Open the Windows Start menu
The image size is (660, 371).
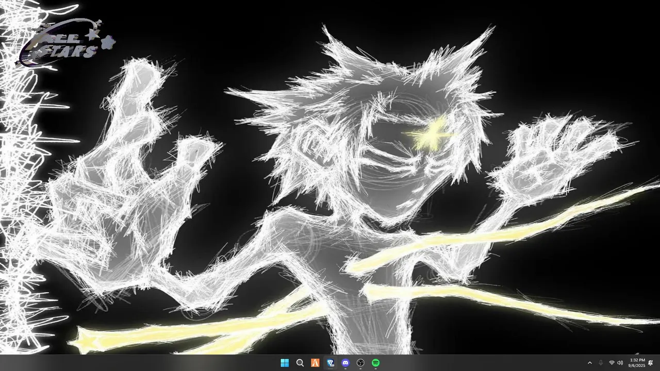point(285,363)
